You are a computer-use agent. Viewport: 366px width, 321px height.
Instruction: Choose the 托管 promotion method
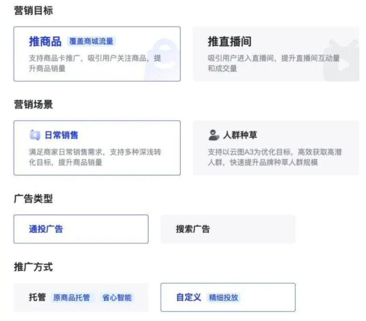[x=81, y=297]
